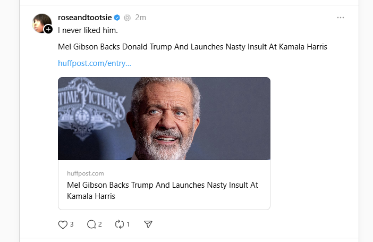Screen dimensions: 373x242
Task: Click the post's Mel Gibson headline text
Action: [x=192, y=47]
